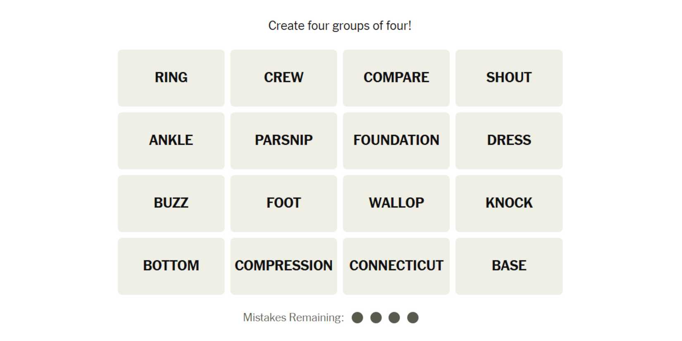
Task: Click the last Mistakes Remaining dot
Action: pyautogui.click(x=413, y=317)
